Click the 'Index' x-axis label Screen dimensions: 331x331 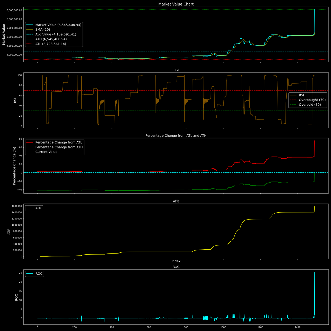(x=176, y=261)
